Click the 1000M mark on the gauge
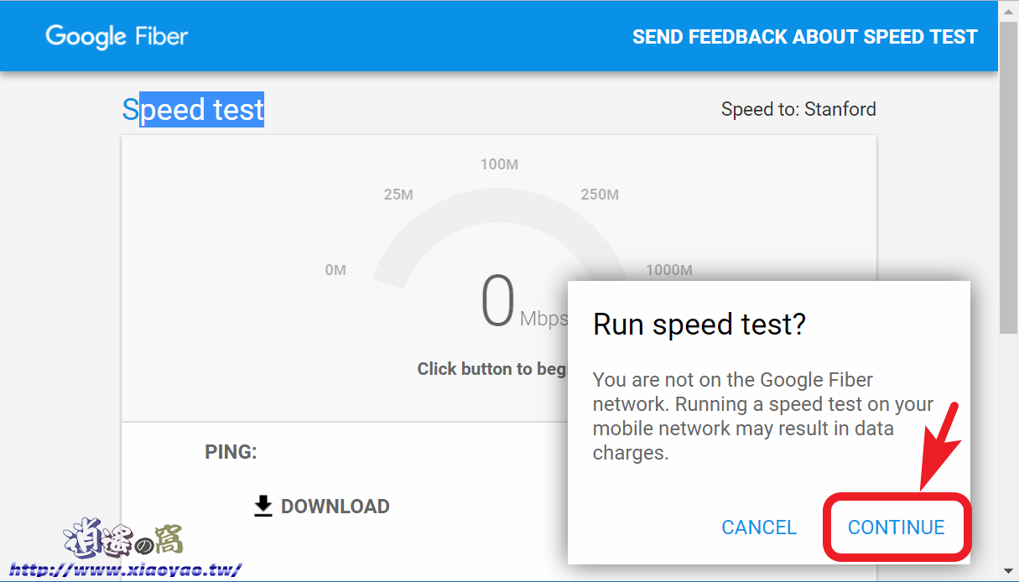 [x=668, y=269]
